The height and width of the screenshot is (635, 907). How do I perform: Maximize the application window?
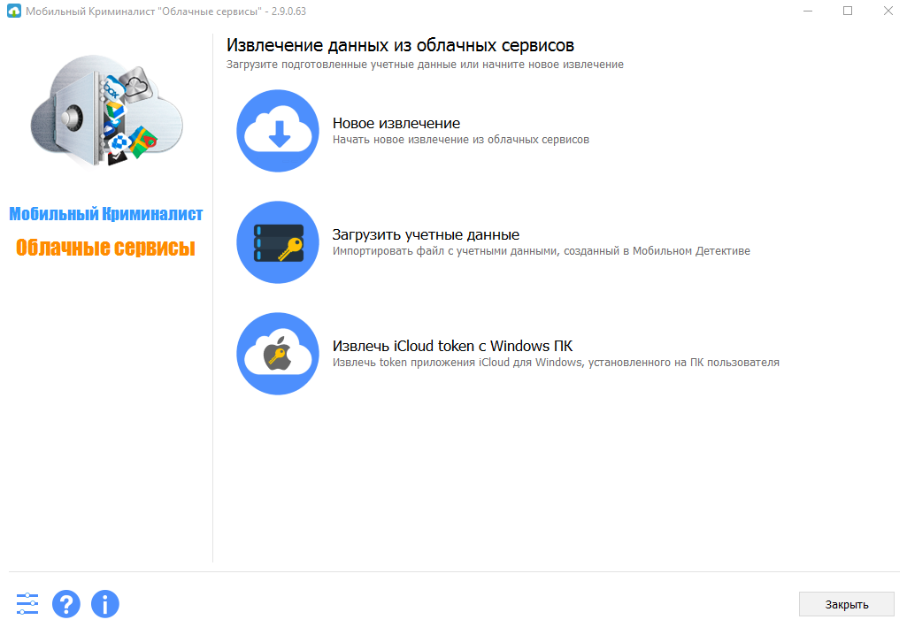(848, 11)
